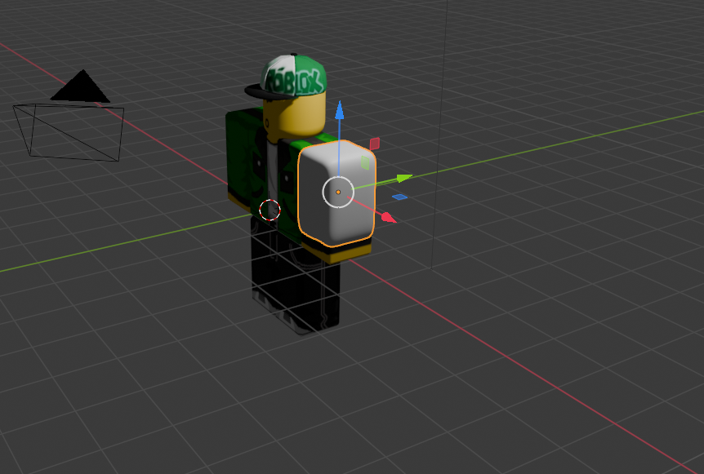The image size is (704, 474).
Task: Click the blue plane handle of gizmo
Action: pyautogui.click(x=399, y=197)
